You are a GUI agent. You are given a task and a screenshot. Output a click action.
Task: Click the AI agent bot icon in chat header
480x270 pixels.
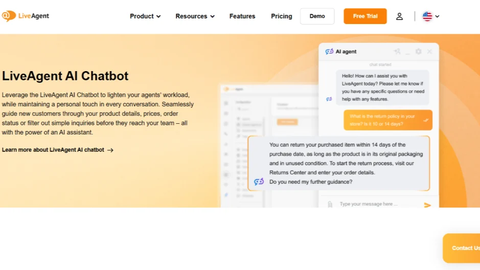329,52
